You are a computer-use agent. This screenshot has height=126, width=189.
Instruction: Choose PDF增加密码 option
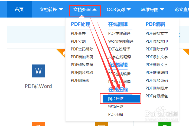[82, 57]
